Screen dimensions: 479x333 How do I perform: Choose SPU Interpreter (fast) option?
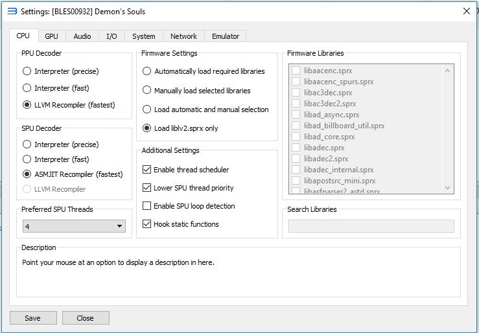click(x=27, y=159)
